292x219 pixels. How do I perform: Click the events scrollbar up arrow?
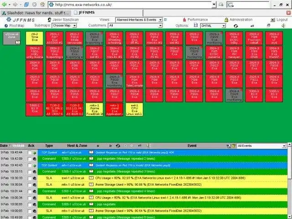290,144
